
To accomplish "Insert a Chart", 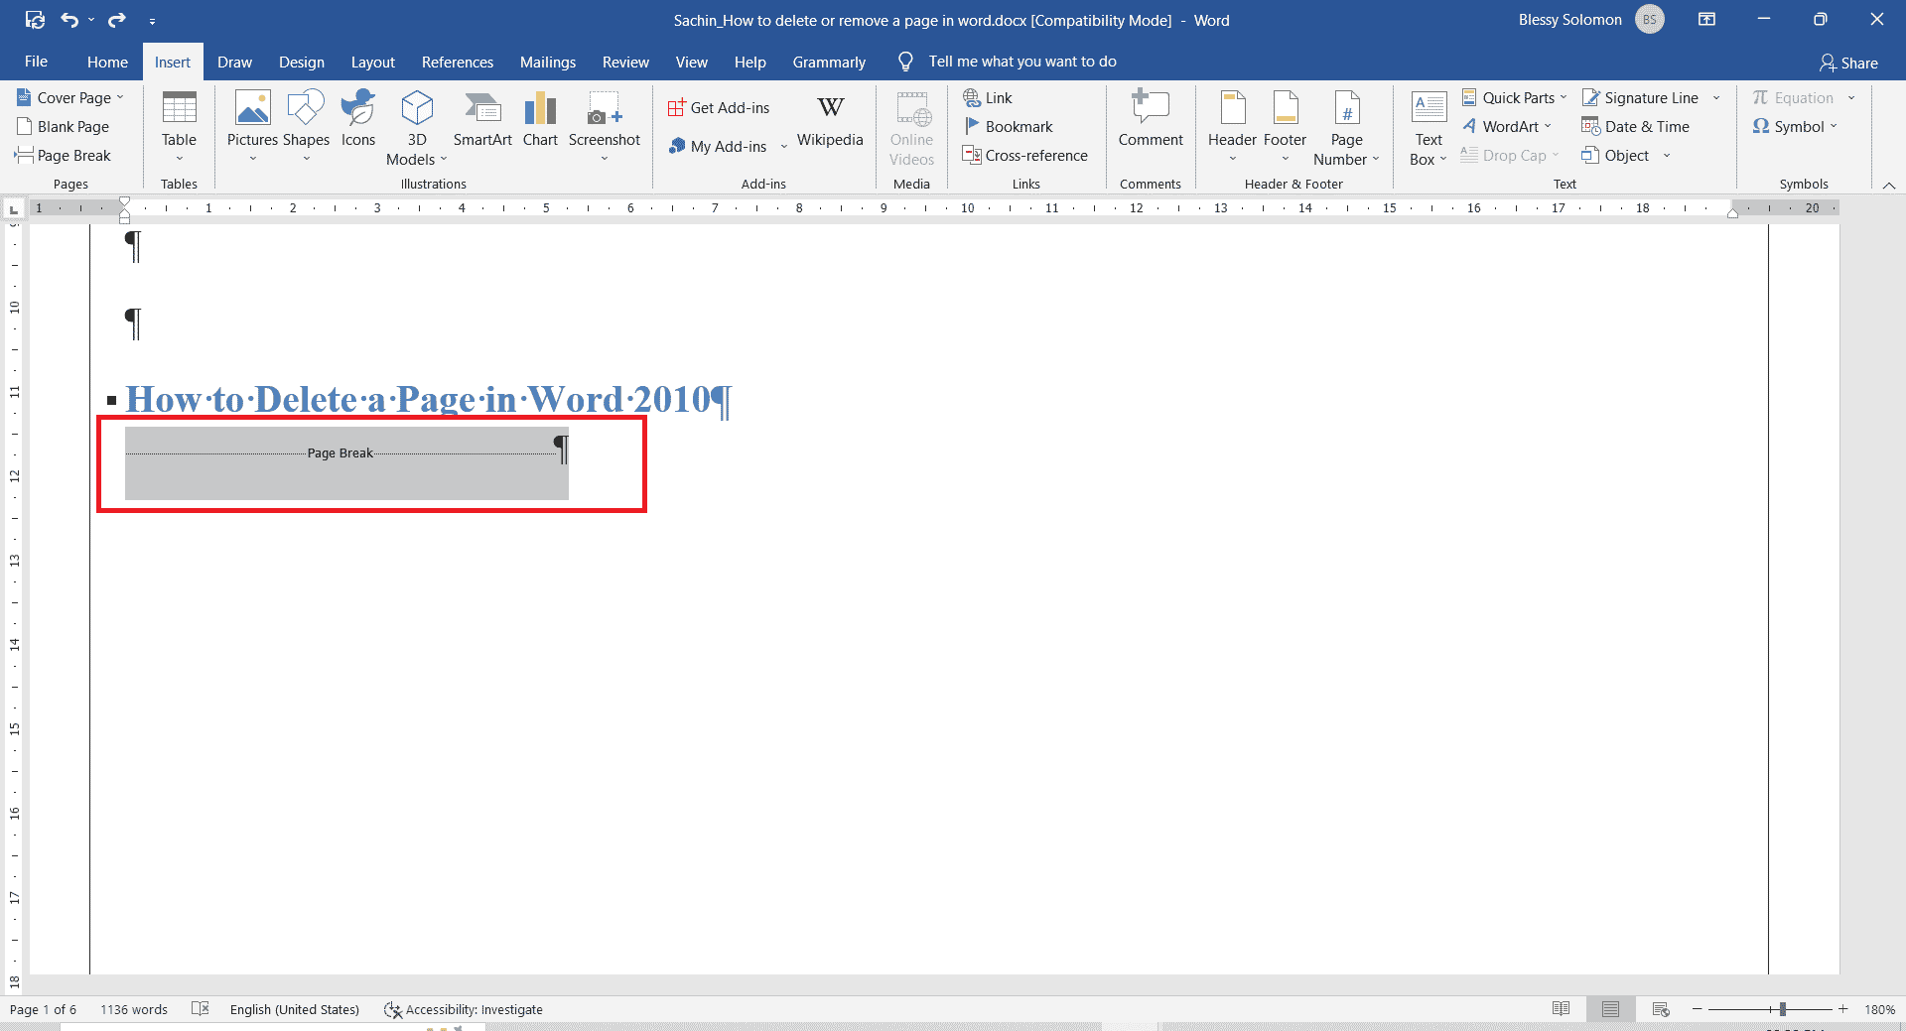I will point(540,119).
